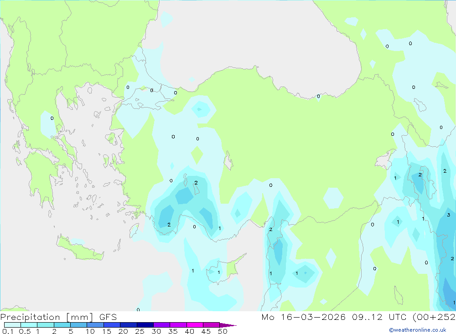Pick the 15–20 mm legend color swatch
The width and height of the screenshot is (456, 334).
pyautogui.click(x=112, y=325)
